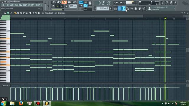The height and width of the screenshot is (106, 189).
Task: Click the 130.000 tempo display
Action: (x=73, y=6)
